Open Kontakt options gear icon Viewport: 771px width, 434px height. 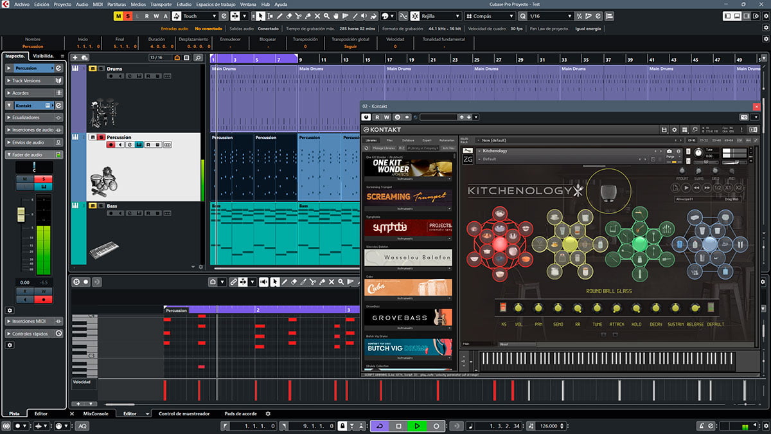(674, 129)
